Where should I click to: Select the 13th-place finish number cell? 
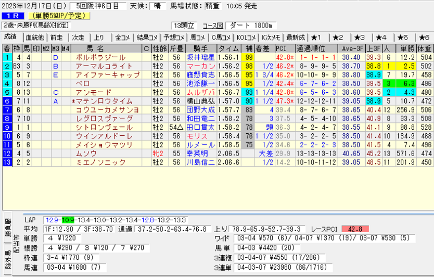pyautogui.click(x=7, y=162)
